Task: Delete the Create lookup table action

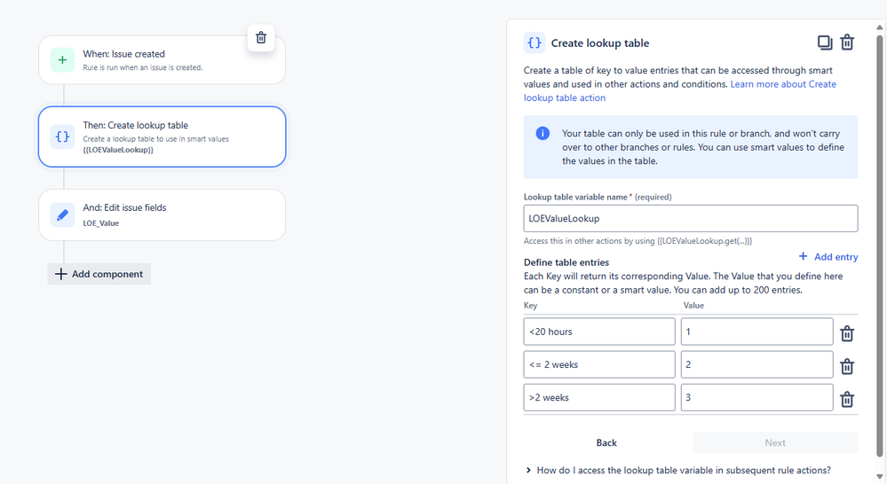Action: 847,43
